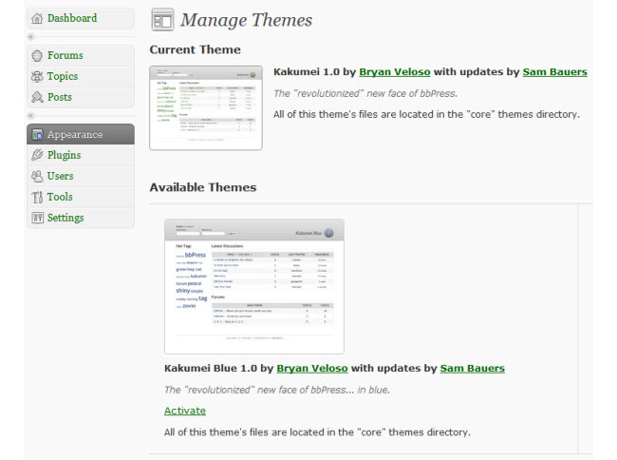Screen dimensions: 617x460
Task: Open Sam Bauers link under Kakumei Blue
Action: tap(472, 368)
